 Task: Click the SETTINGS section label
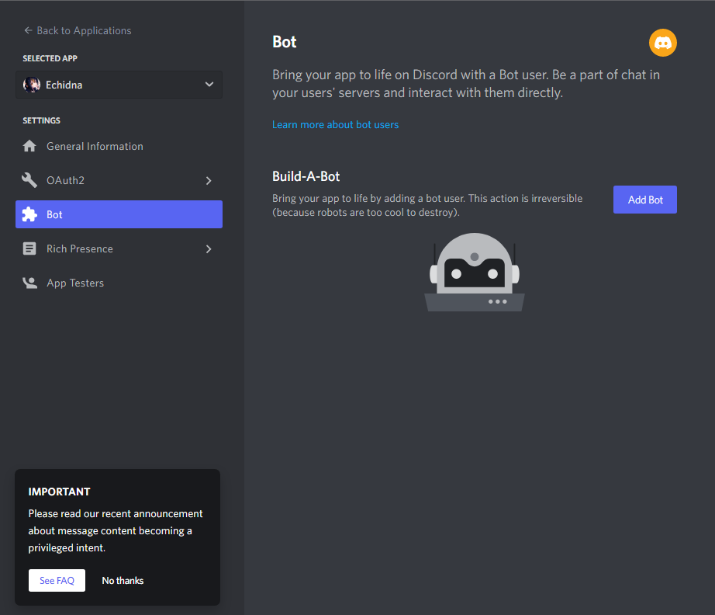tap(42, 120)
